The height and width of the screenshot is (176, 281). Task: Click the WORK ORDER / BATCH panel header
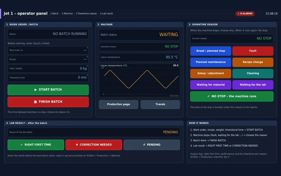[x=48, y=25]
